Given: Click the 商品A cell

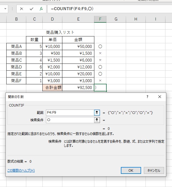Looking at the screenshot, I should click(16, 47).
